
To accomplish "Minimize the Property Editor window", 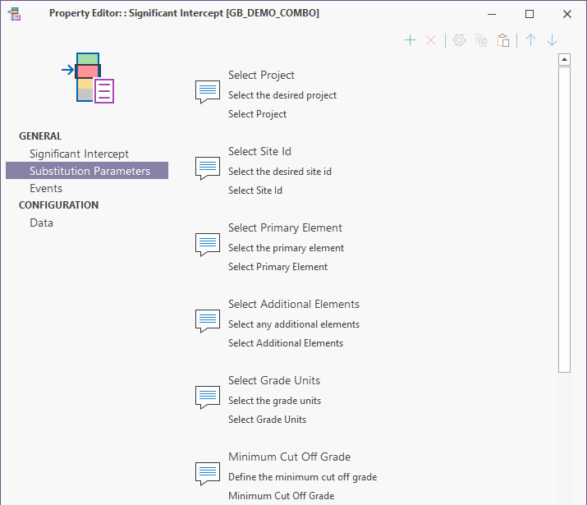I will pyautogui.click(x=492, y=14).
